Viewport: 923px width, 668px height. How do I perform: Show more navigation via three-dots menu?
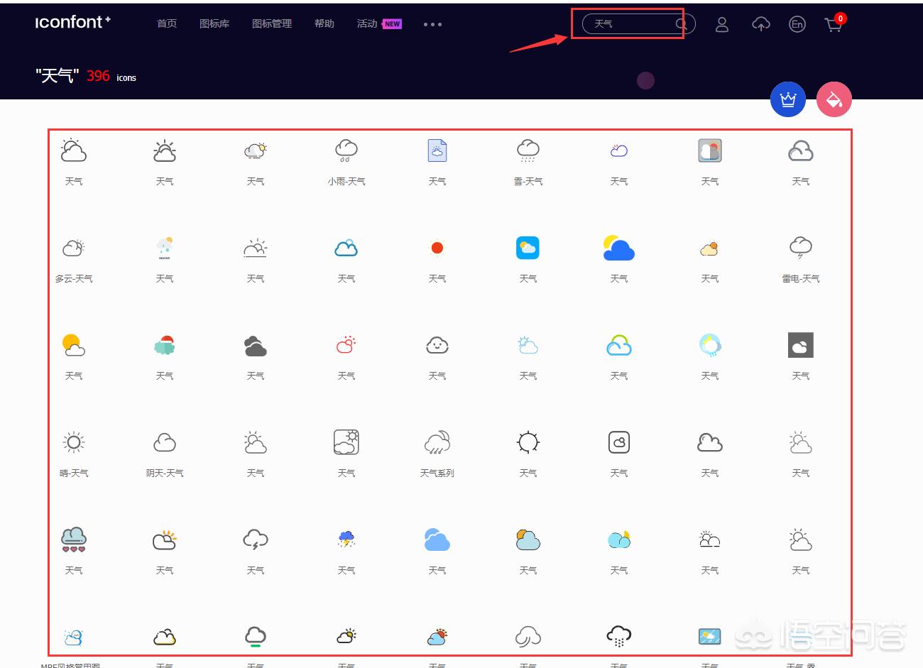[x=432, y=24]
